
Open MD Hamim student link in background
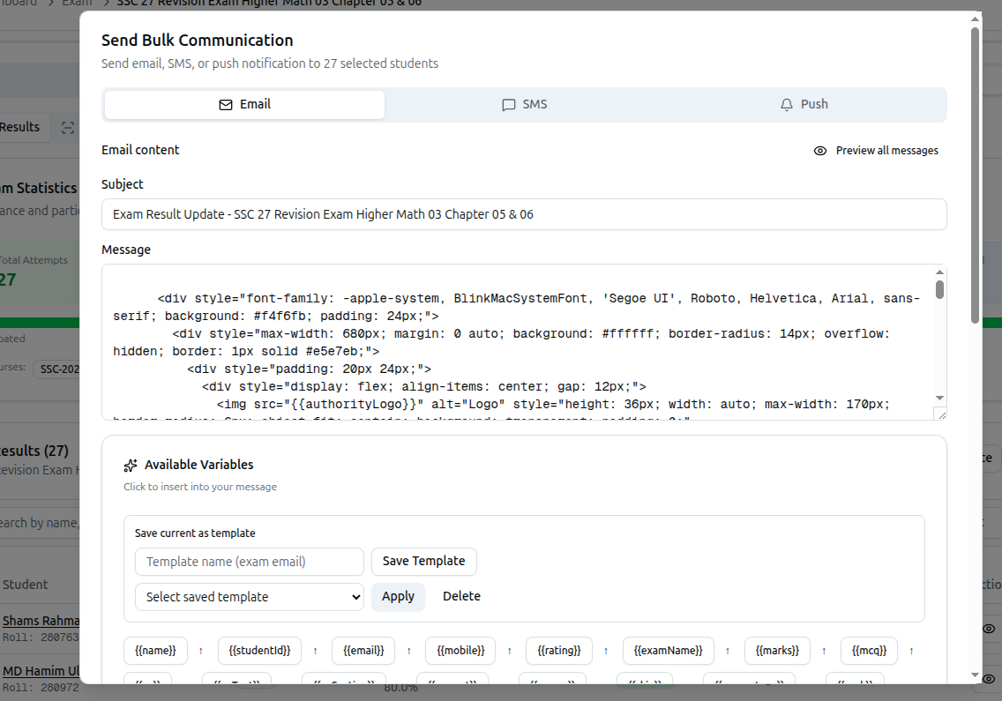point(41,671)
